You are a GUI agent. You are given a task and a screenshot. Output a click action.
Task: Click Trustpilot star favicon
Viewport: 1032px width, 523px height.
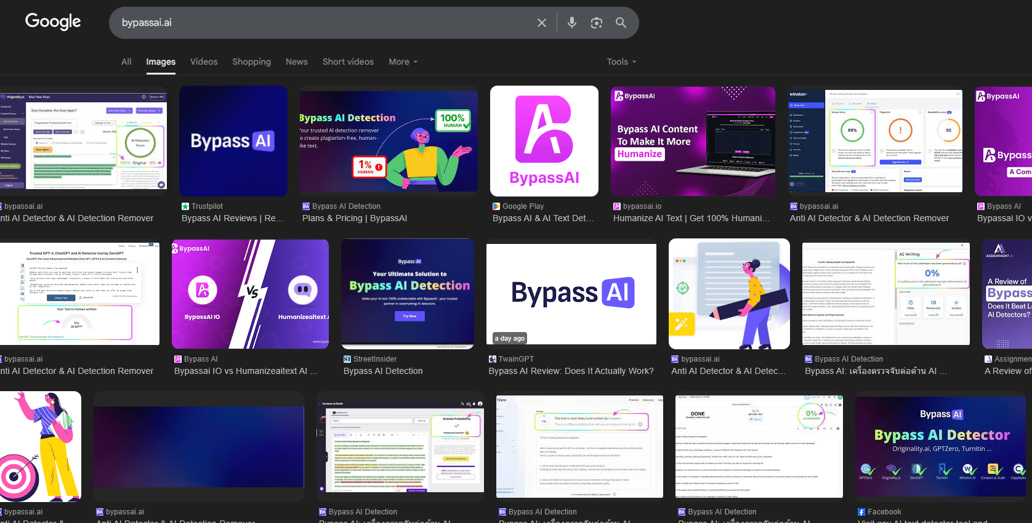[185, 206]
